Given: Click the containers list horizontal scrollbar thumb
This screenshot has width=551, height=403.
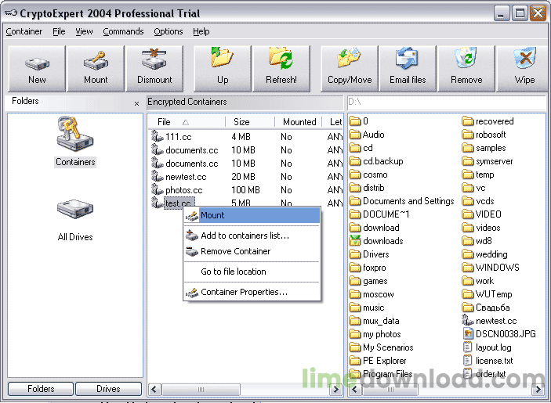Looking at the screenshot, I should pos(201,390).
